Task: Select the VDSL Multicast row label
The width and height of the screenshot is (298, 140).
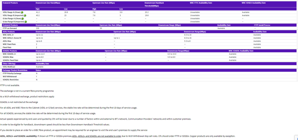Action: pyautogui.click(x=8, y=67)
